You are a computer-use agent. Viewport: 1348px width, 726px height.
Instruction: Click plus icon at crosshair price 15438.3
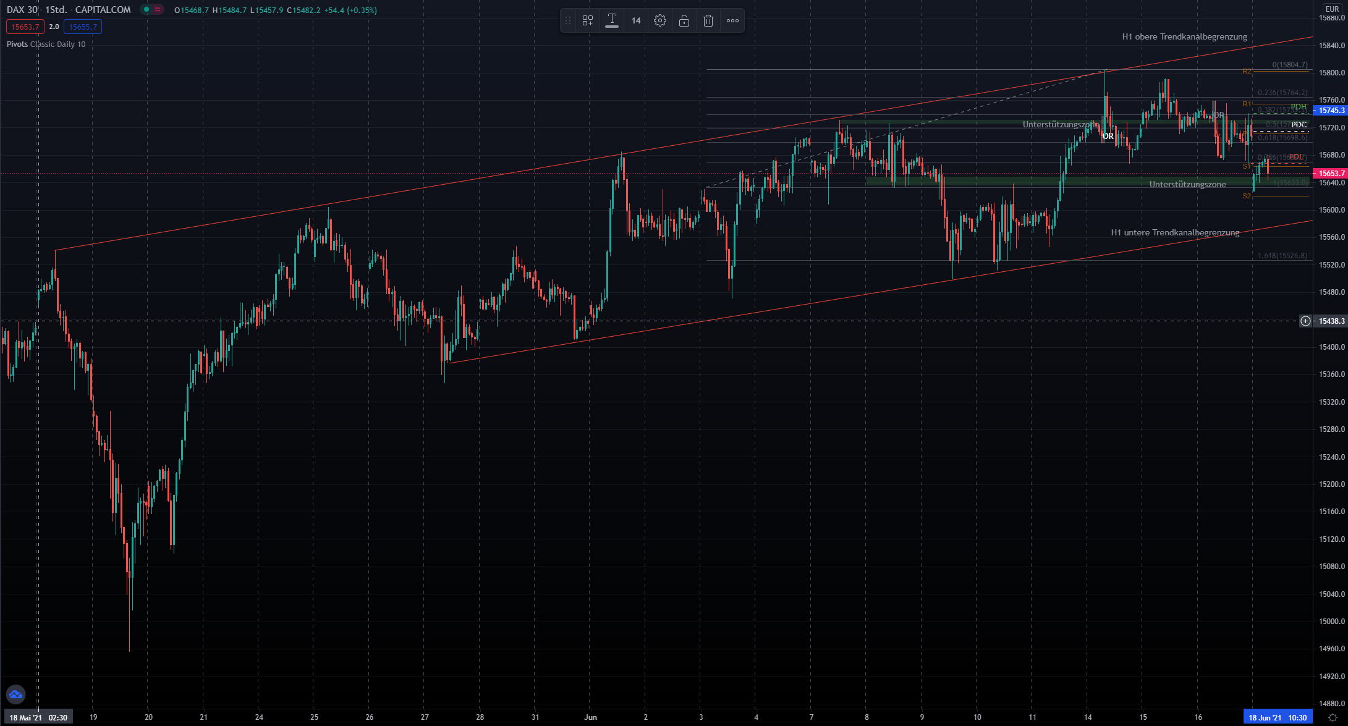[1305, 321]
